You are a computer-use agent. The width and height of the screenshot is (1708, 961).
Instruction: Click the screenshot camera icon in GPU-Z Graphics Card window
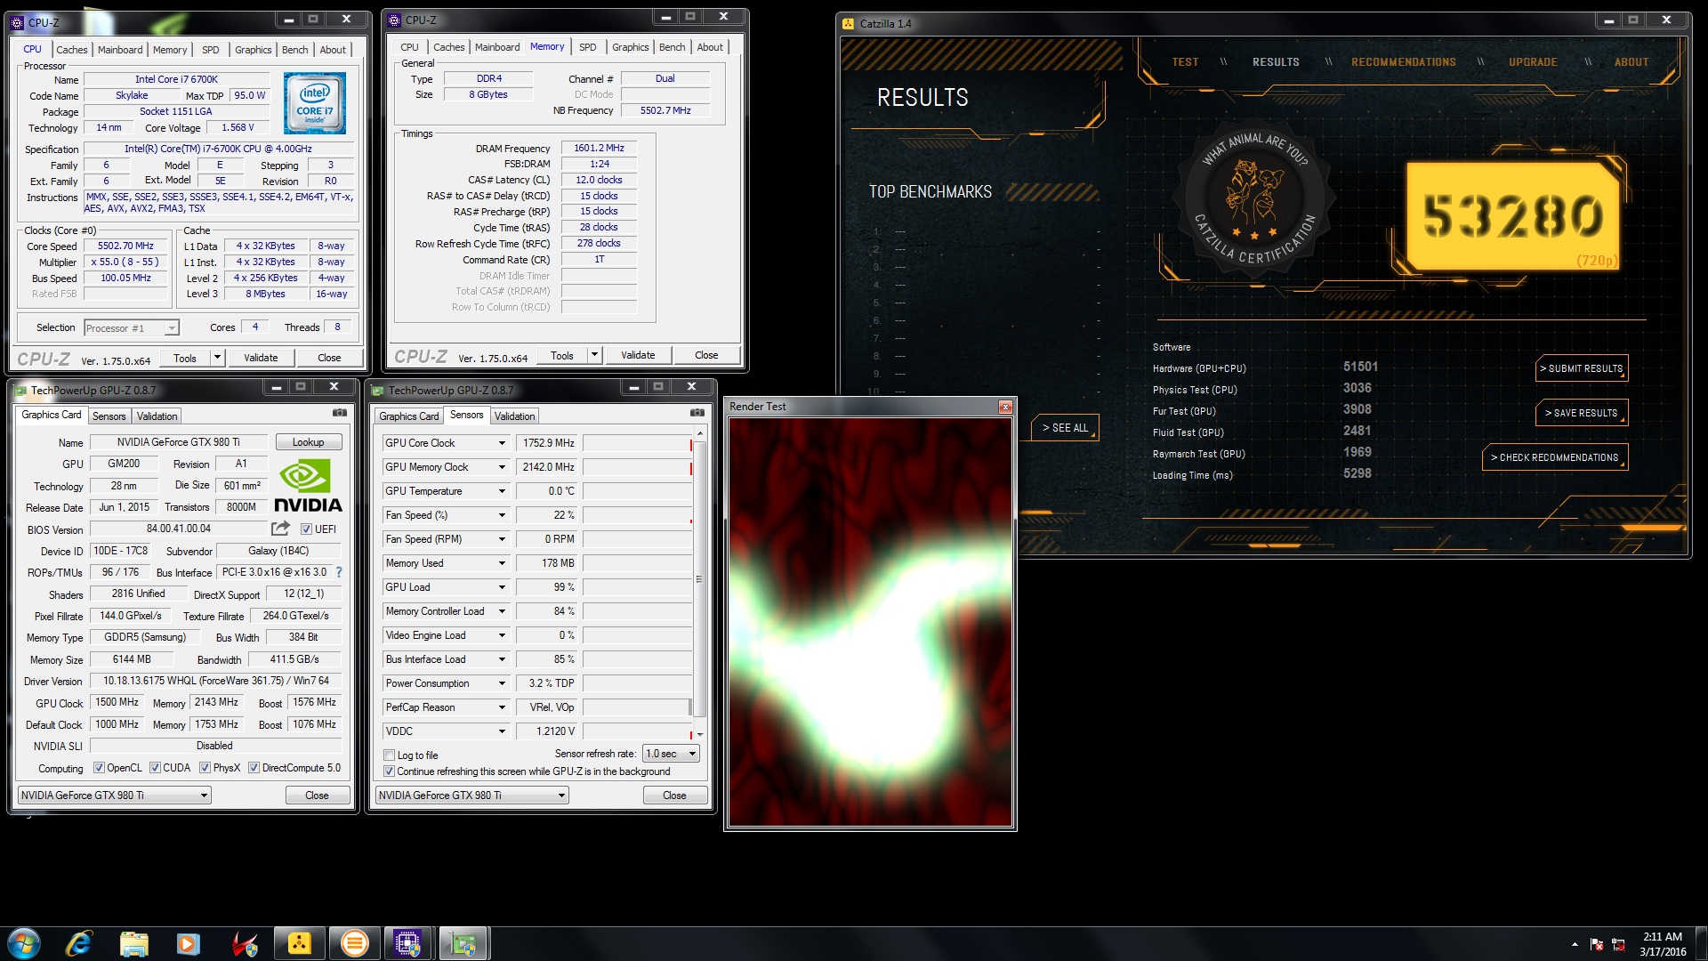pyautogui.click(x=340, y=413)
